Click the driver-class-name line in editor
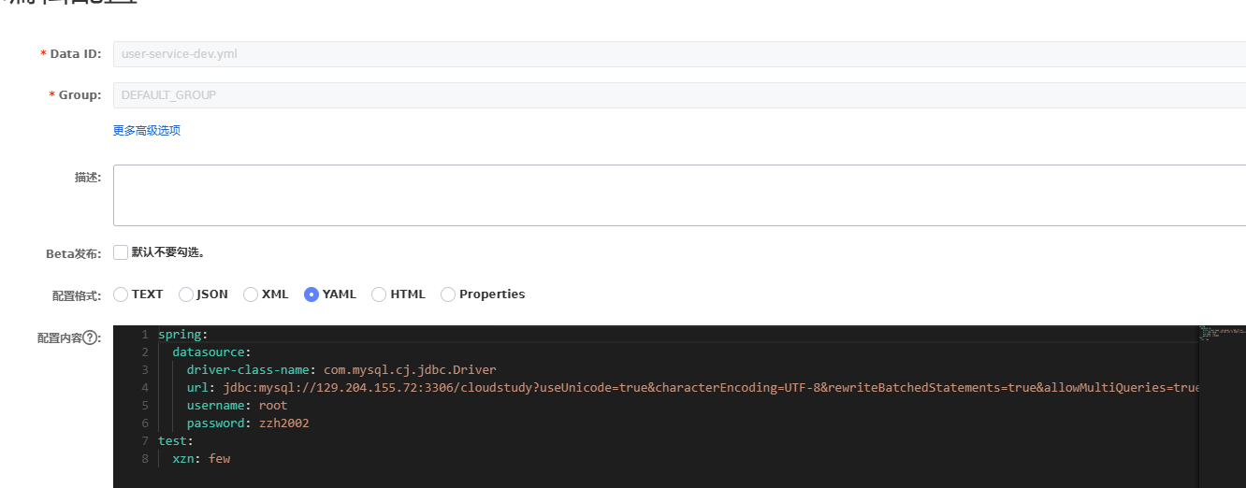The image size is (1246, 488). (341, 370)
